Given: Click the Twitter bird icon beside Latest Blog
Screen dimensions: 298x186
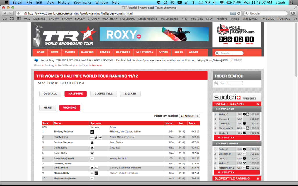Looking at the screenshot, I should tap(36, 60).
